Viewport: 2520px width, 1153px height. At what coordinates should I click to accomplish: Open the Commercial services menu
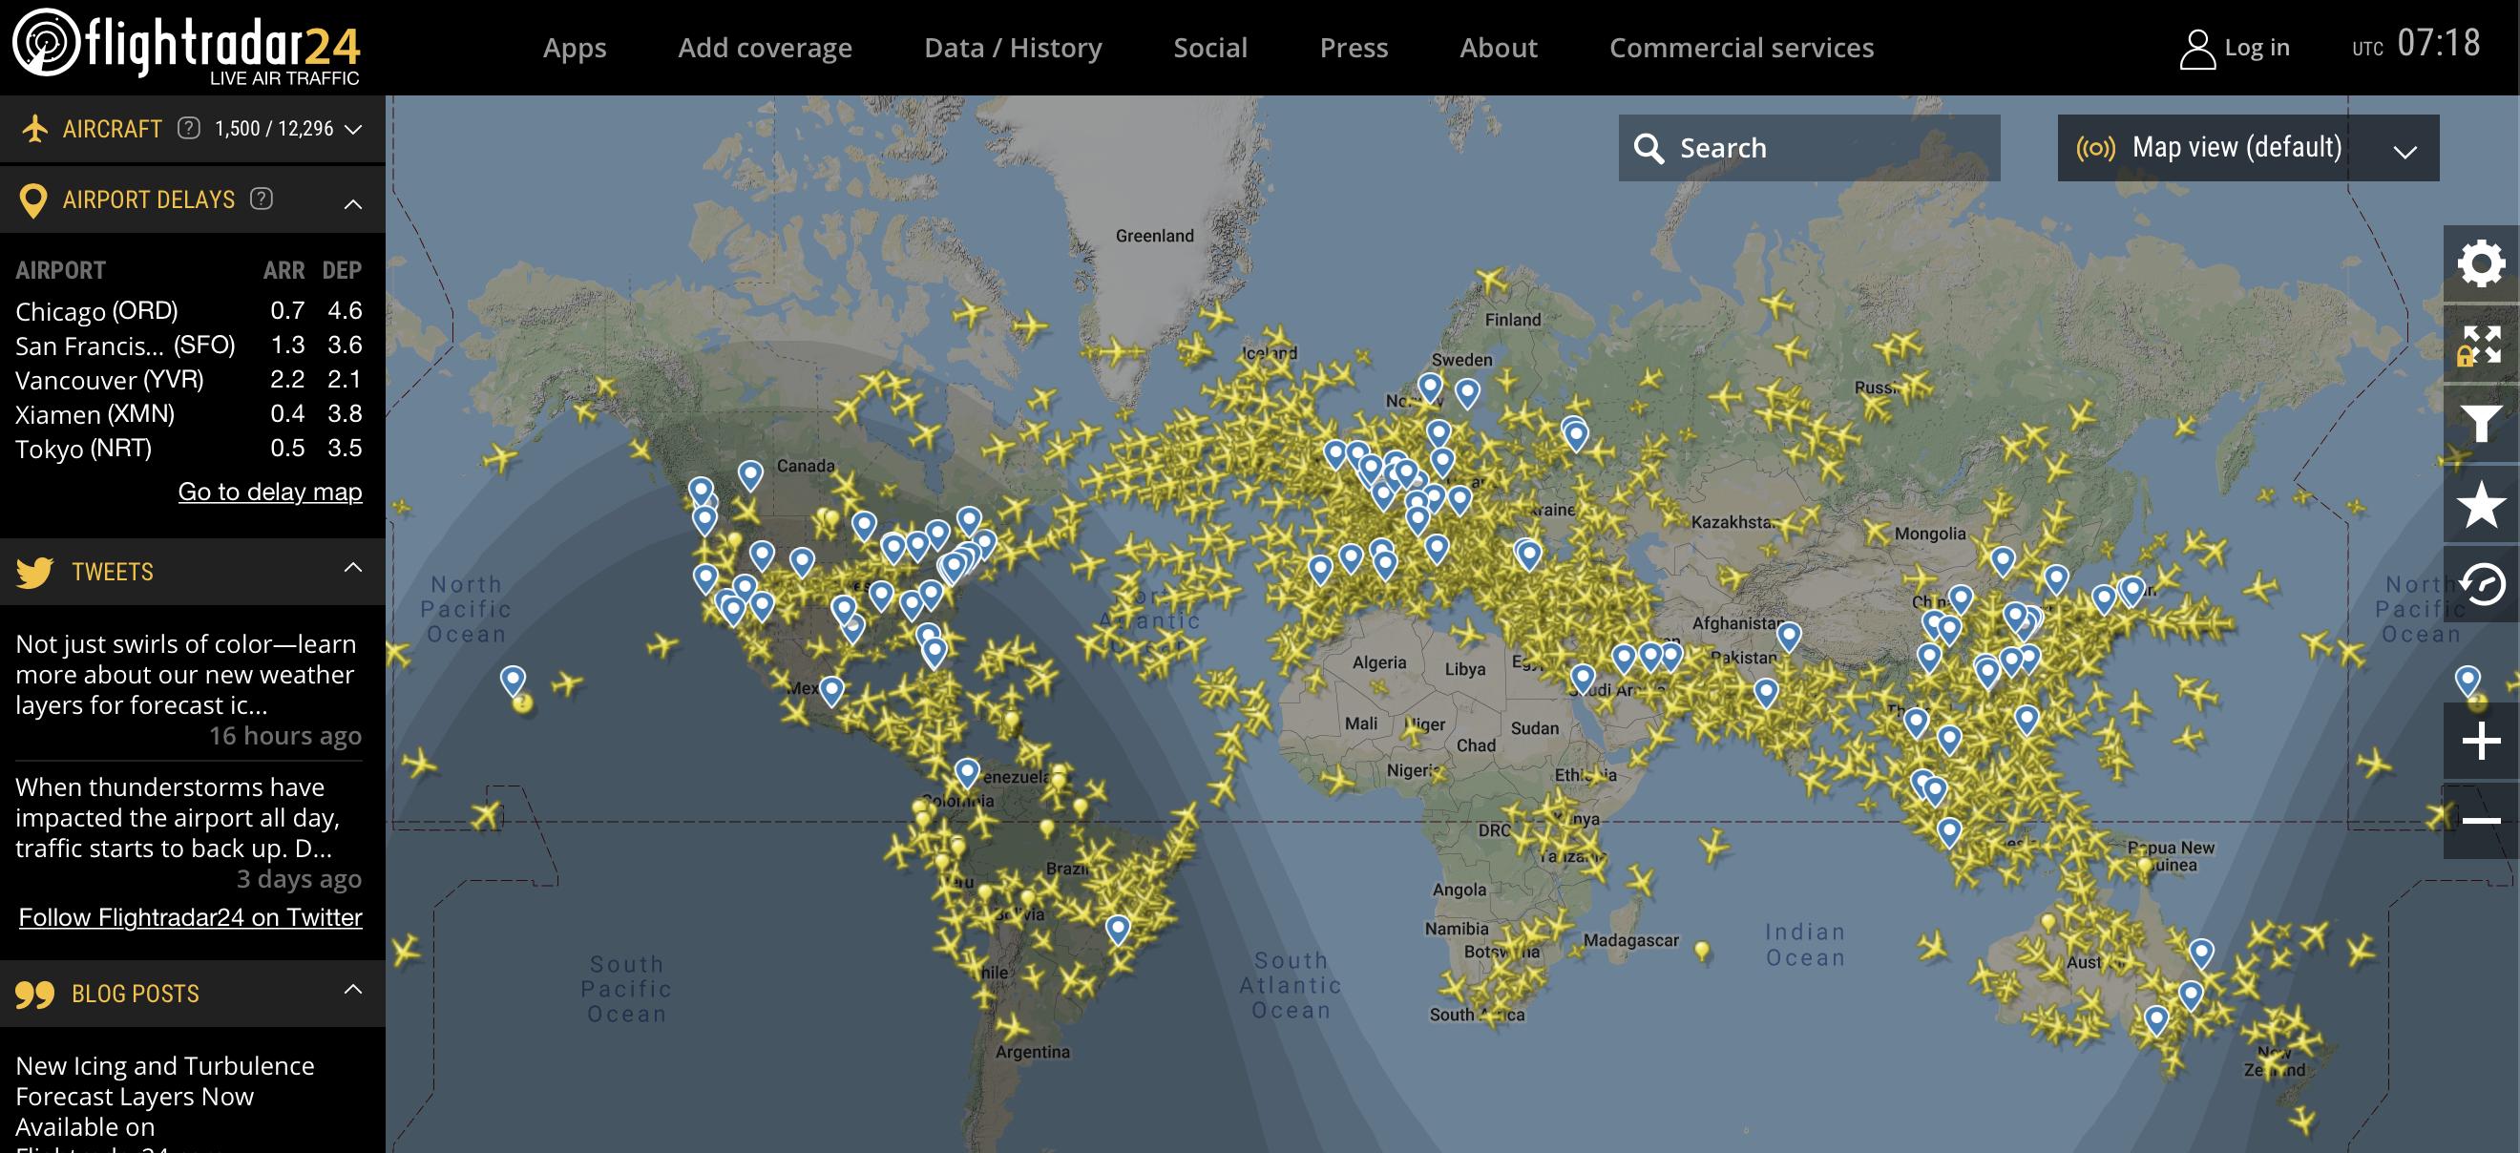1740,47
